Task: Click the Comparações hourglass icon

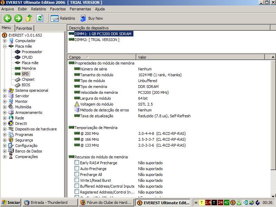Action: [11, 157]
